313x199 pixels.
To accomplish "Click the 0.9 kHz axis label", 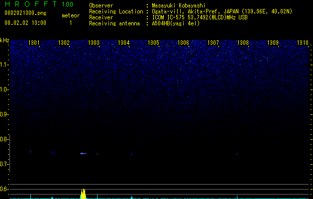I will click(4, 114).
